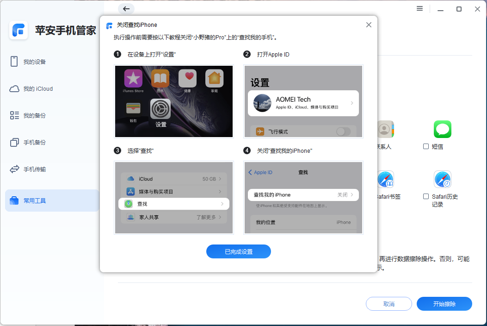Click the 已完成设置 button
This screenshot has height=326, width=487.
(x=238, y=251)
